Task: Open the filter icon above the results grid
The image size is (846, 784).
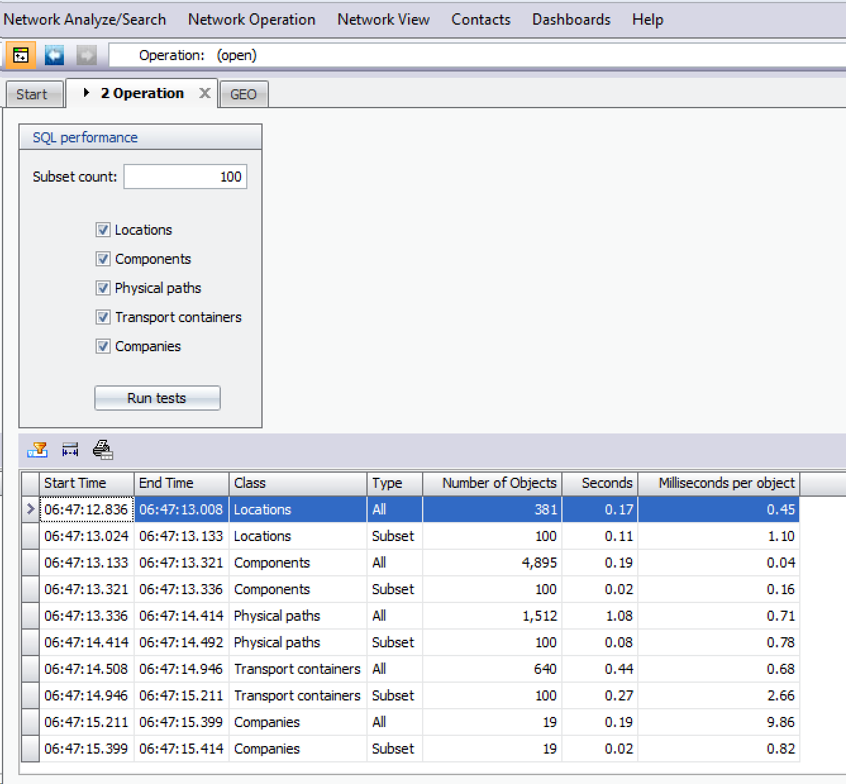Action: 38,450
